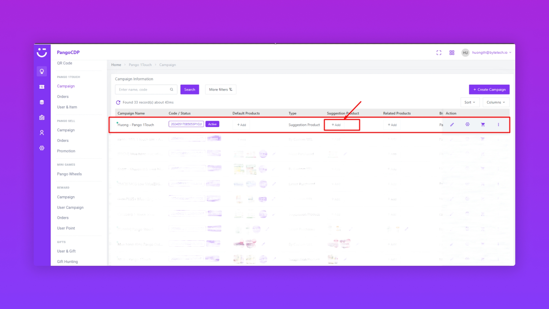The height and width of the screenshot is (309, 549).
Task: Focus the Enter name, code search field
Action: click(143, 90)
